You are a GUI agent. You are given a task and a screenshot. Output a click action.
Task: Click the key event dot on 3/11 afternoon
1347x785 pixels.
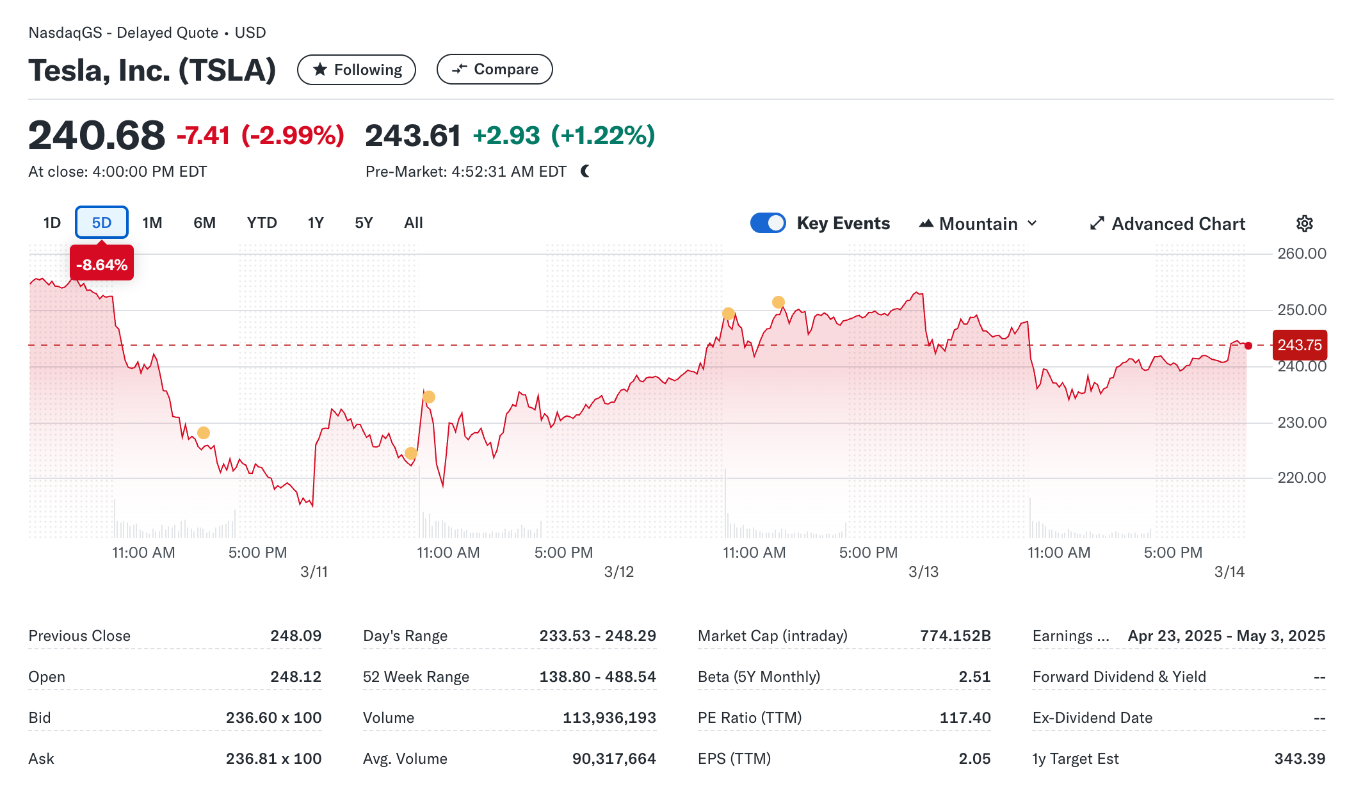point(204,433)
